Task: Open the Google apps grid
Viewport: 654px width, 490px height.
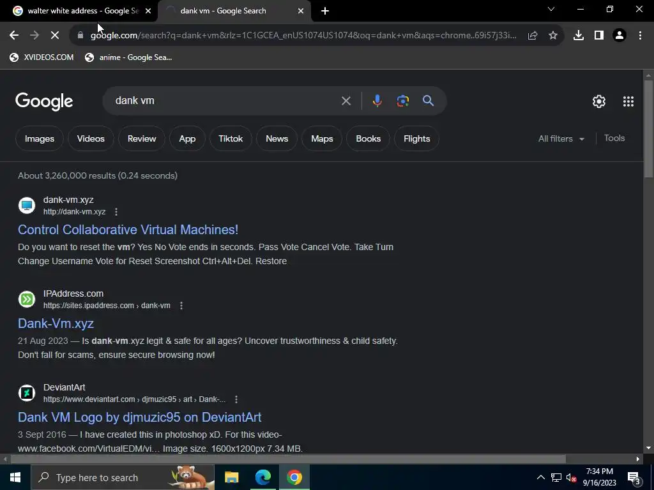Action: pyautogui.click(x=628, y=101)
